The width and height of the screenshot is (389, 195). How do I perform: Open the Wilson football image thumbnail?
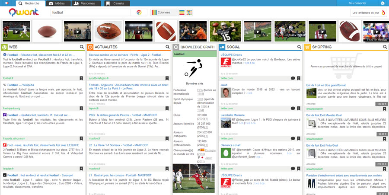108,31
